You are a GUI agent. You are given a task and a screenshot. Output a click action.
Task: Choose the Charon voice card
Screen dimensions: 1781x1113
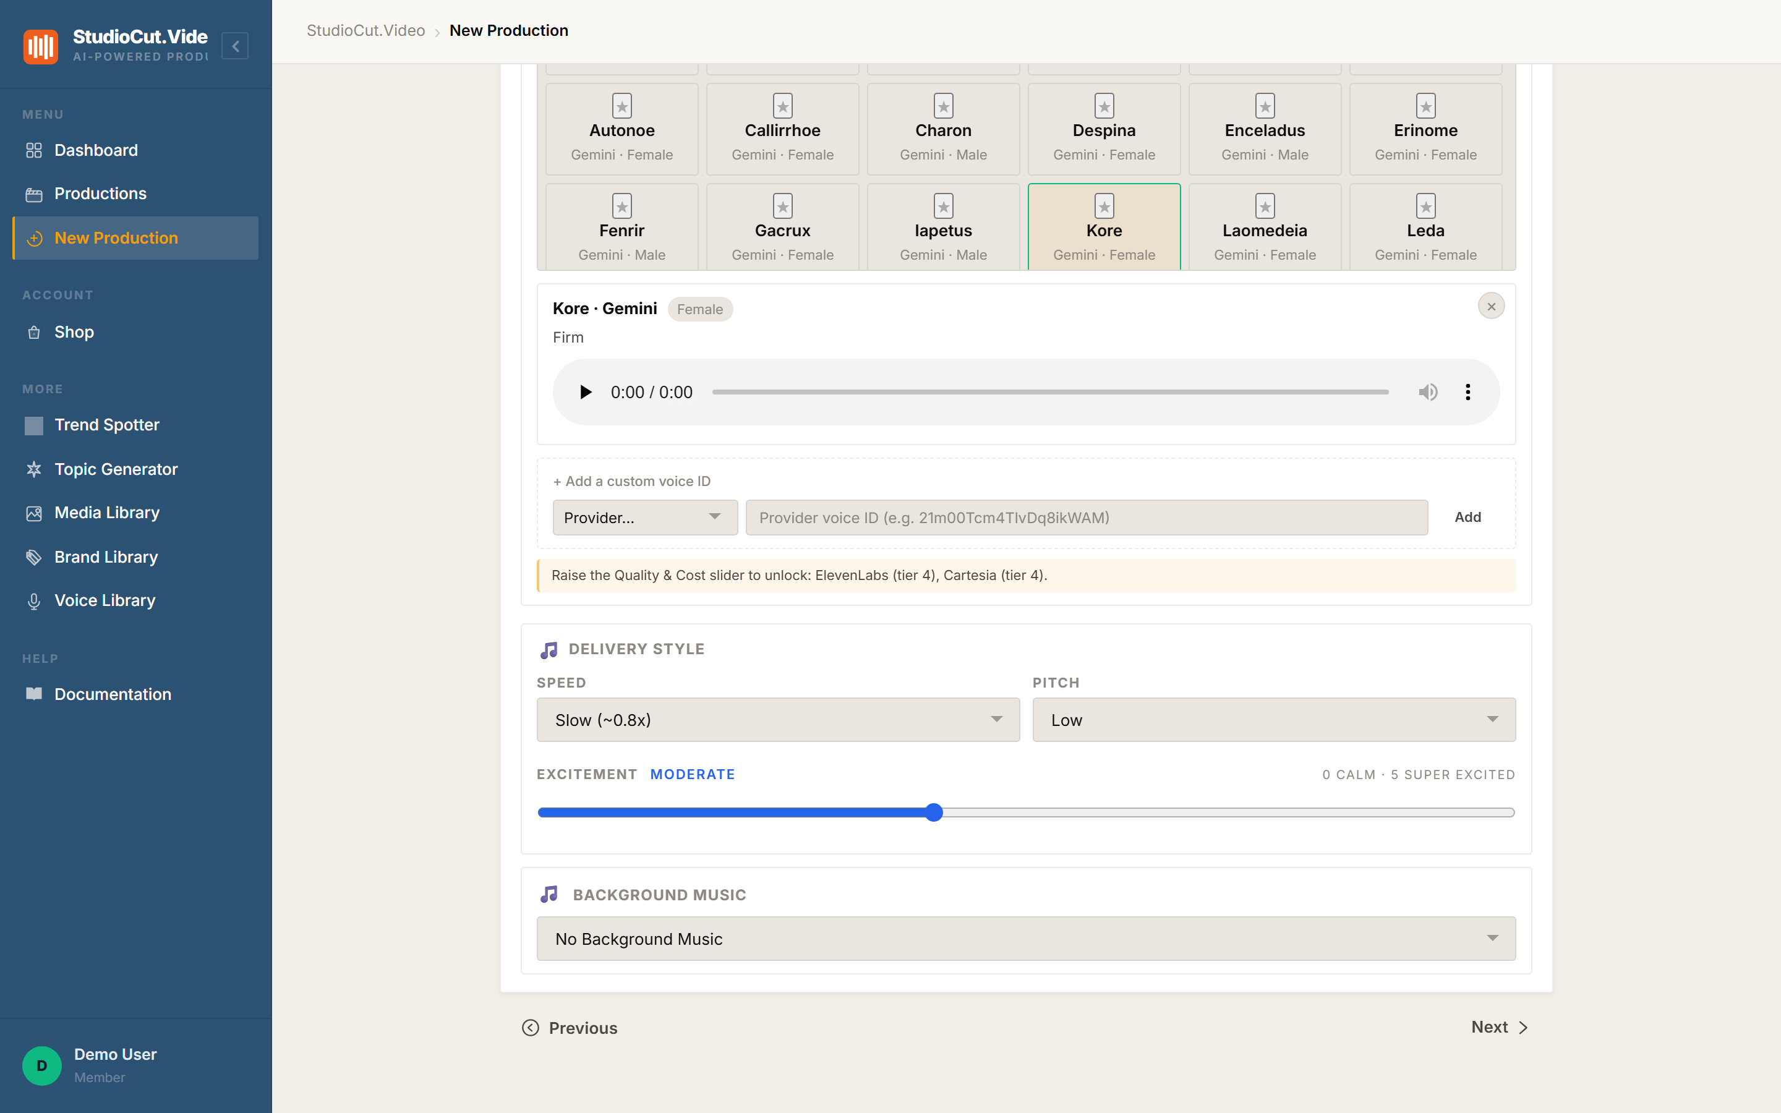coord(944,129)
